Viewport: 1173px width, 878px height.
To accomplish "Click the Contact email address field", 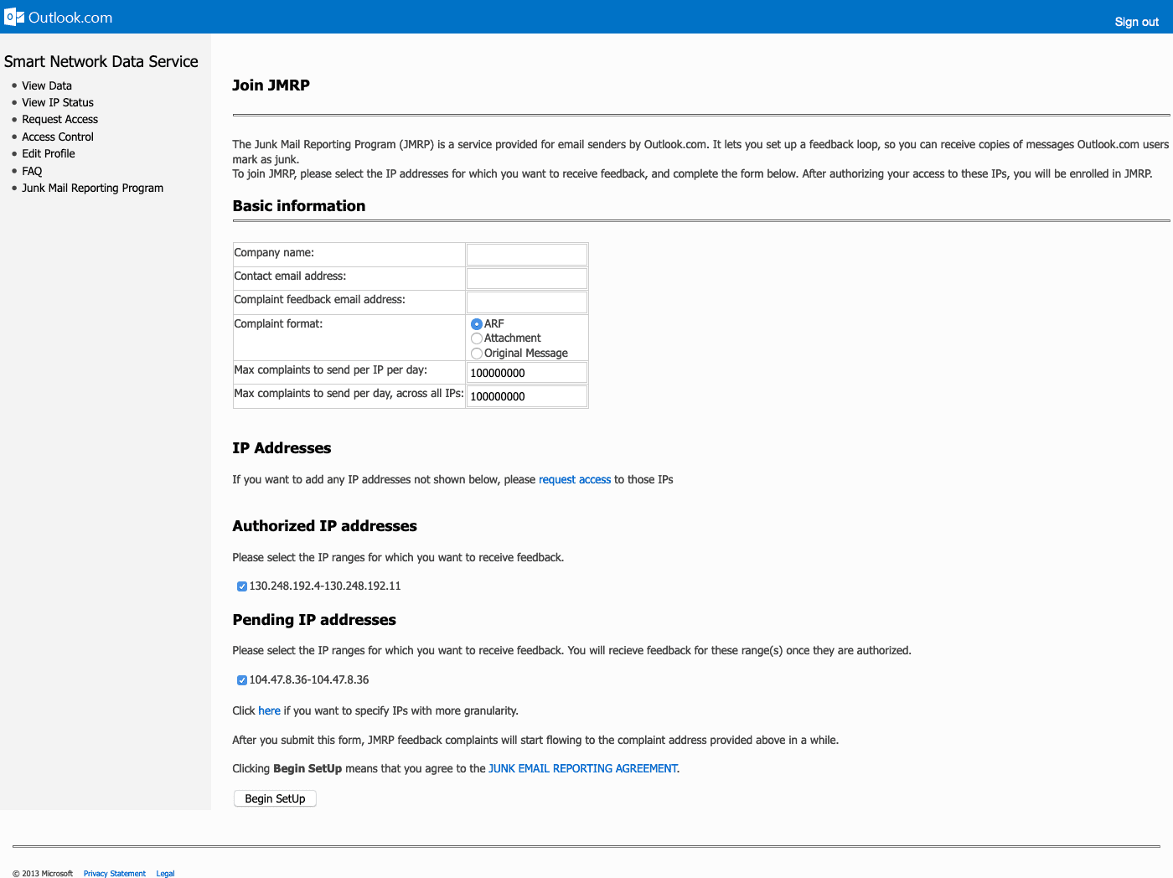I will pos(526,278).
